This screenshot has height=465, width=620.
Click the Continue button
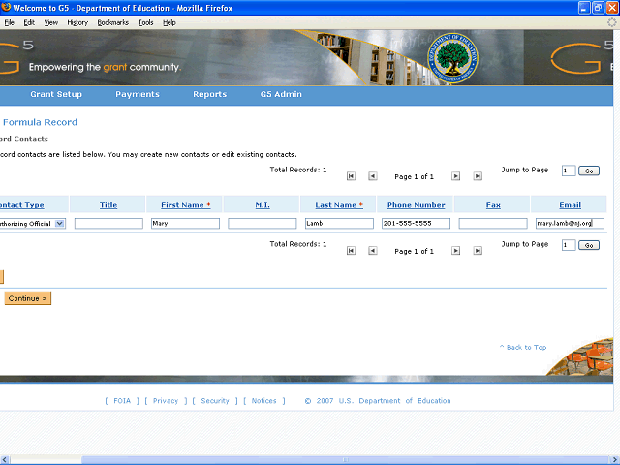point(28,298)
